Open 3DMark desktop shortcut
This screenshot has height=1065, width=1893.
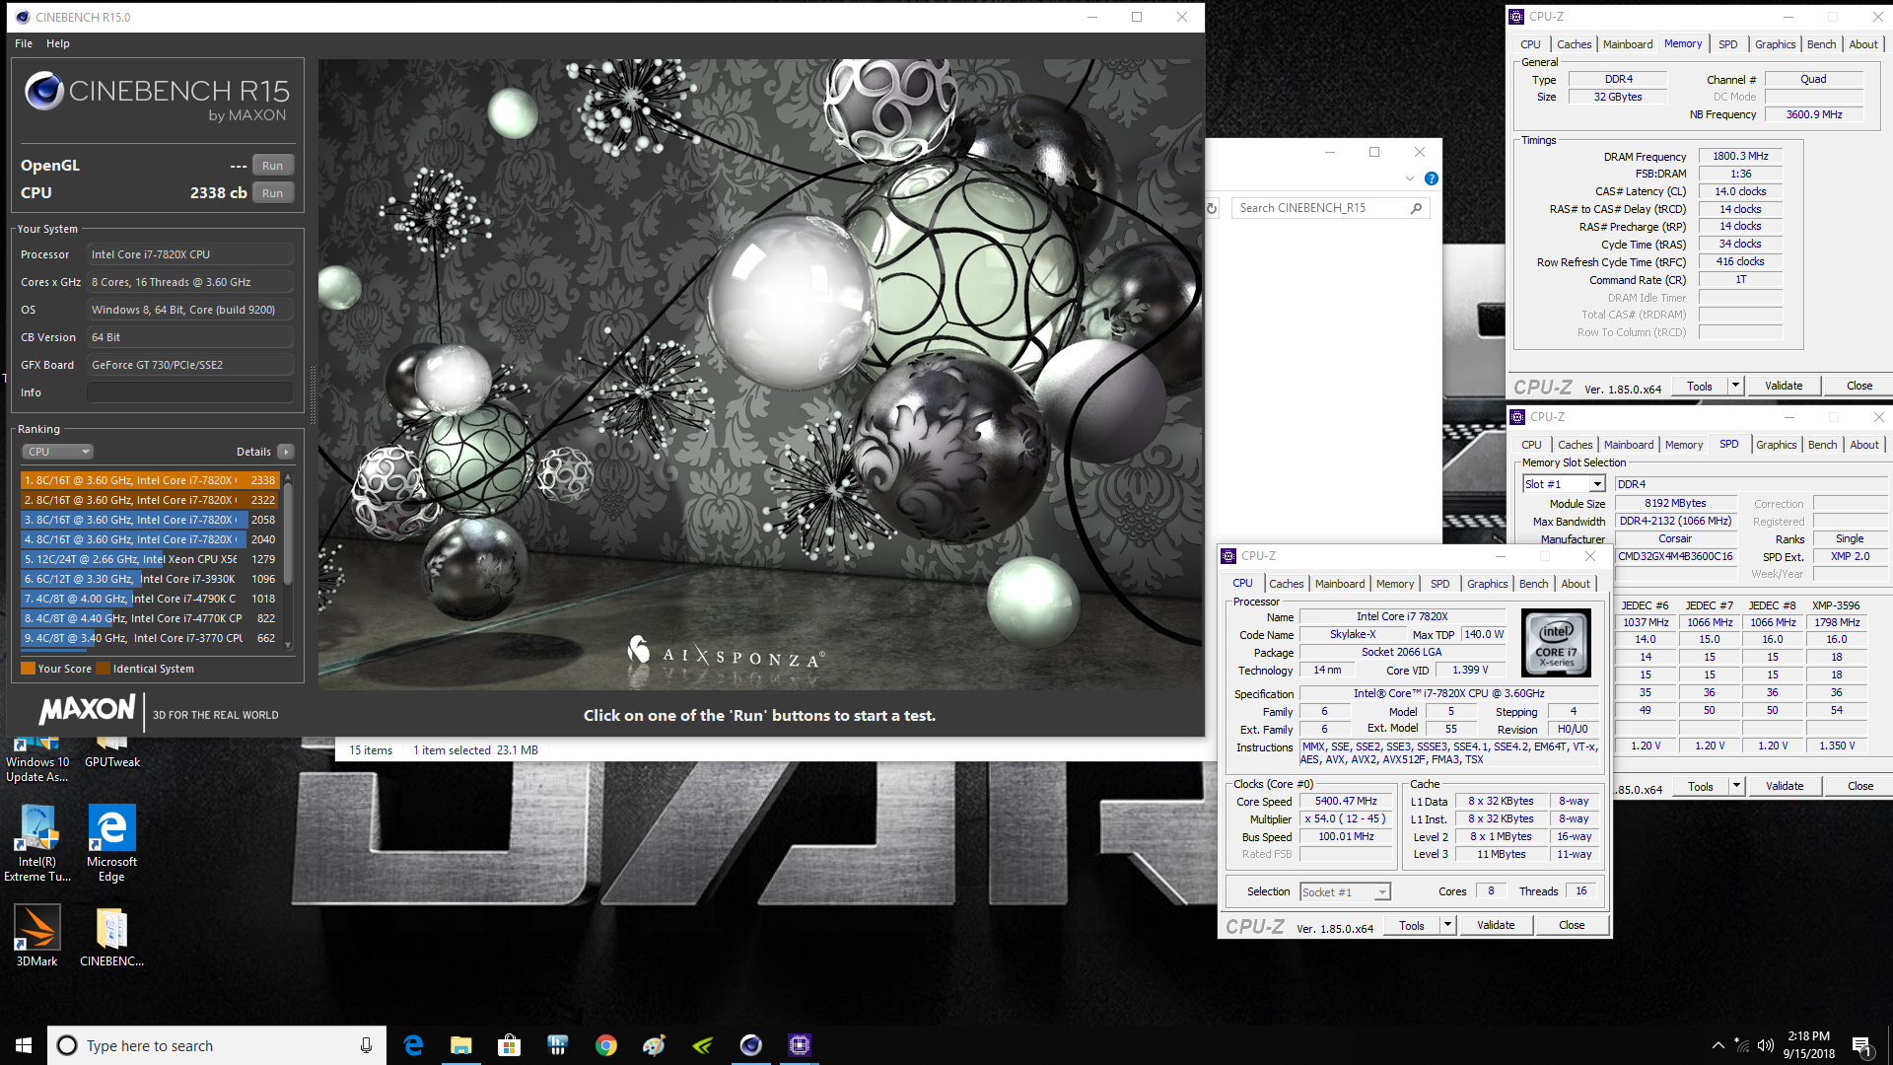[36, 936]
